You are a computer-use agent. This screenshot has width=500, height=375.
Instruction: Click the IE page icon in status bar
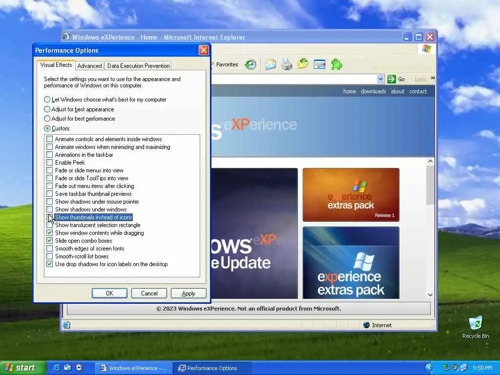click(x=66, y=325)
